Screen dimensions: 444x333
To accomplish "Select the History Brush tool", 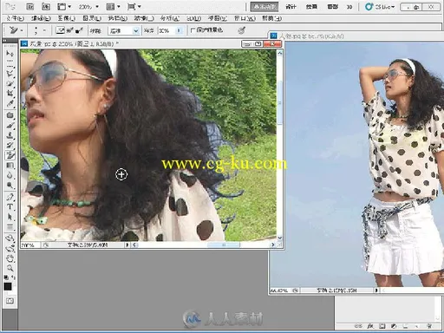I will [10, 145].
